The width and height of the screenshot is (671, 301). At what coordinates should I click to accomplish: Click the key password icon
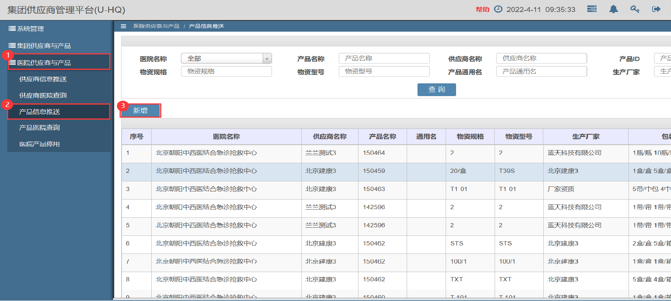pyautogui.click(x=635, y=9)
